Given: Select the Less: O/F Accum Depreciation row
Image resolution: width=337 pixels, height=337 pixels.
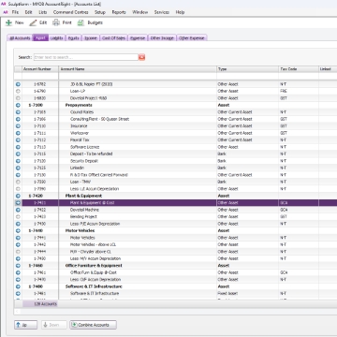Looking at the screenshot, I should (176, 280).
